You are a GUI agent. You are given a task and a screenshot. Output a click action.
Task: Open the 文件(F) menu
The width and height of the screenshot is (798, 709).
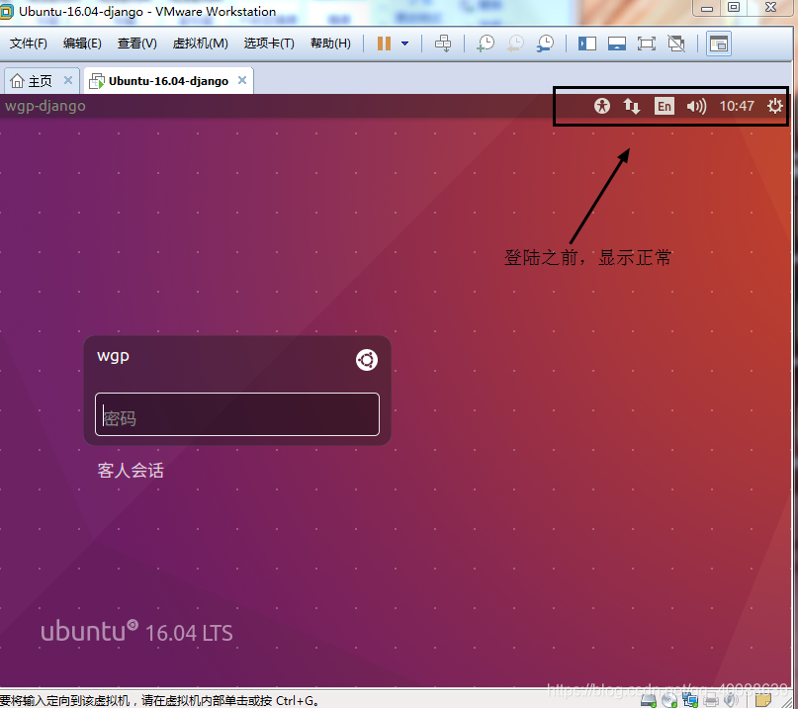(x=29, y=44)
